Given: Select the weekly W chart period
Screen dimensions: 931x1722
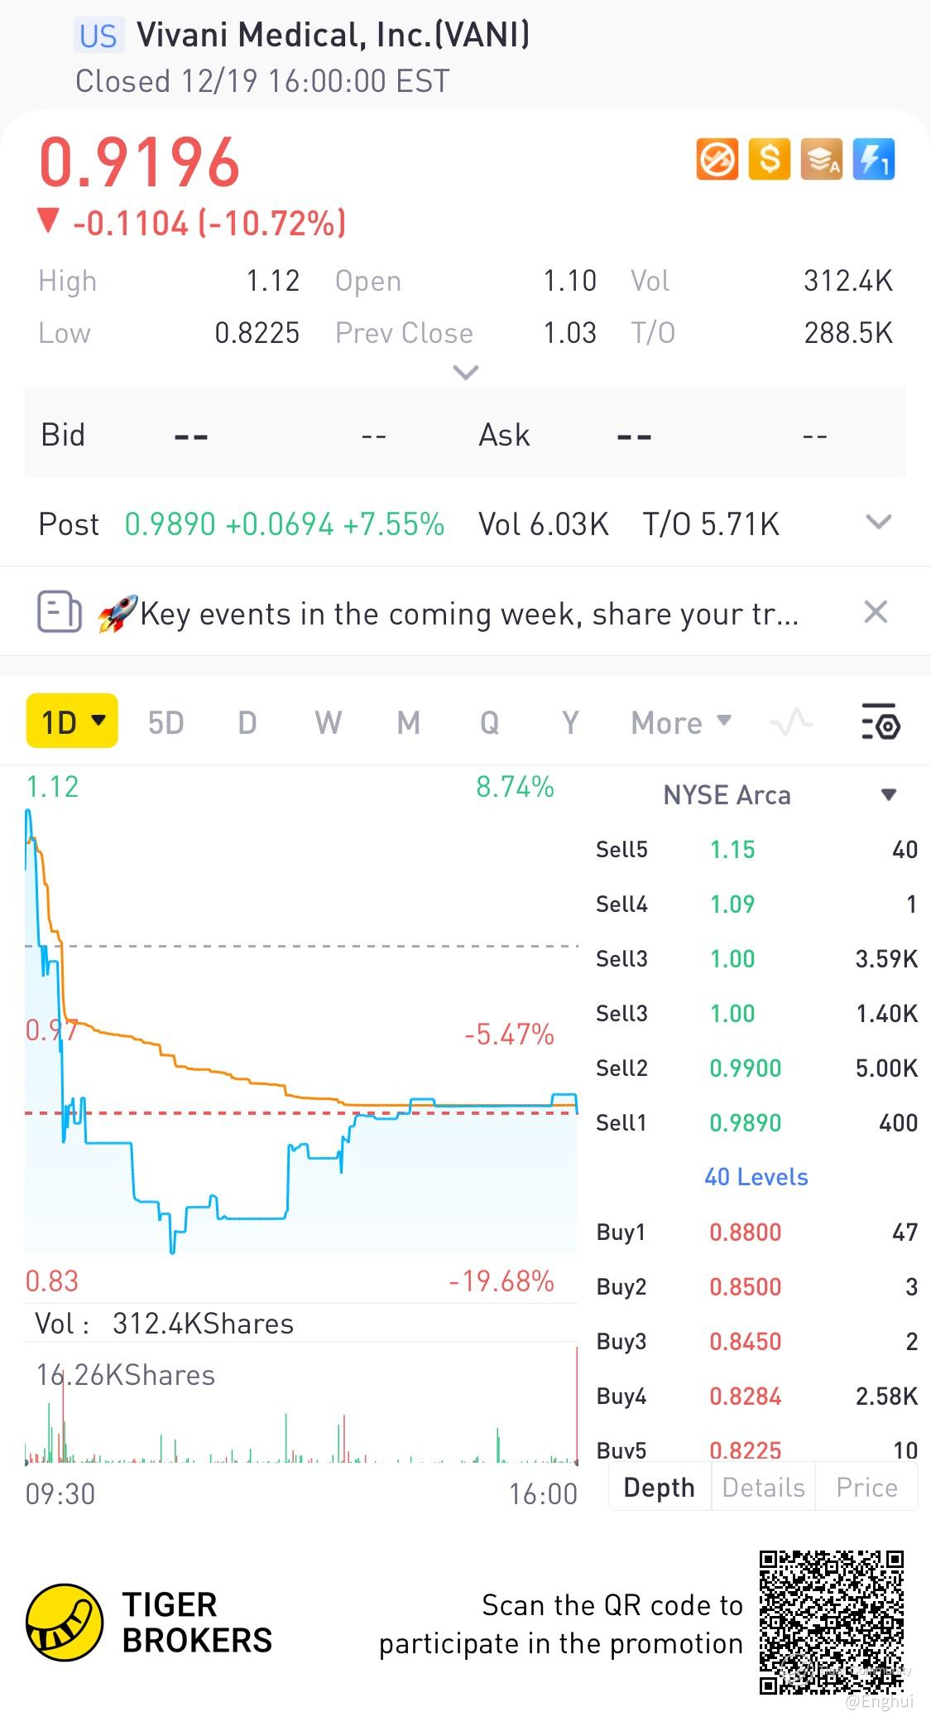Looking at the screenshot, I should pos(328,723).
